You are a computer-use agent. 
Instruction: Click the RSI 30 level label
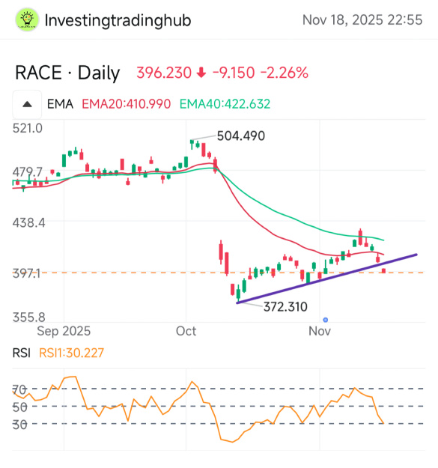click(19, 424)
